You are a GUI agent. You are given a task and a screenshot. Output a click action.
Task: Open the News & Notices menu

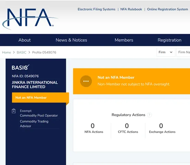[x=71, y=40]
